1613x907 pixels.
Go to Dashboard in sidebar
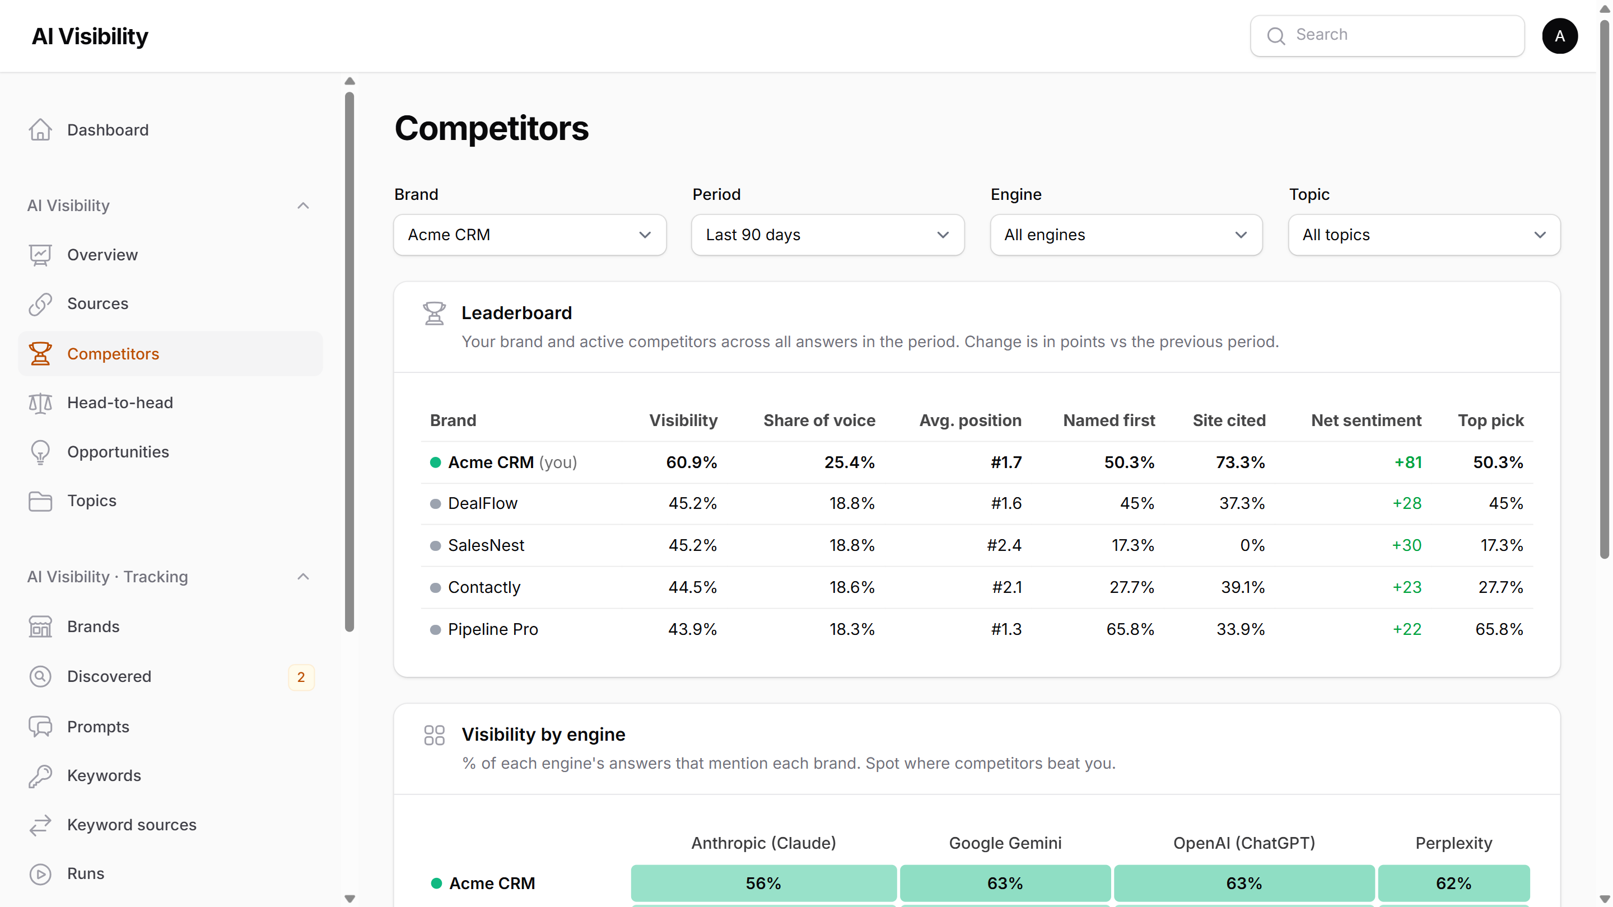coord(170,129)
